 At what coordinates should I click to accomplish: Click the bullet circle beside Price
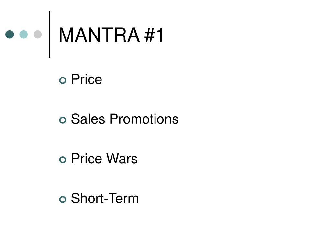[x=63, y=80]
